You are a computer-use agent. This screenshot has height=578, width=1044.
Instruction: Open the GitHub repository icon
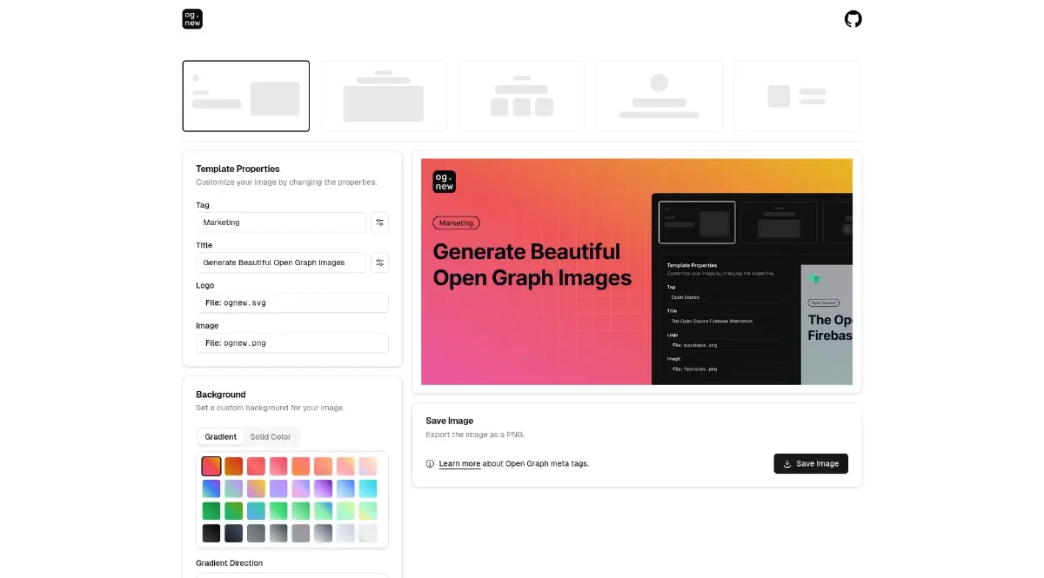point(853,19)
